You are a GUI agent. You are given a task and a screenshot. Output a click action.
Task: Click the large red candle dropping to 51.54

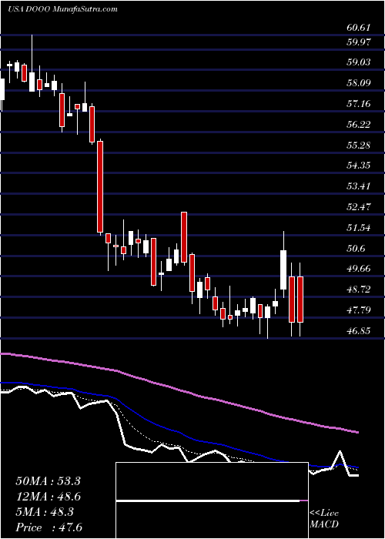[x=100, y=186]
